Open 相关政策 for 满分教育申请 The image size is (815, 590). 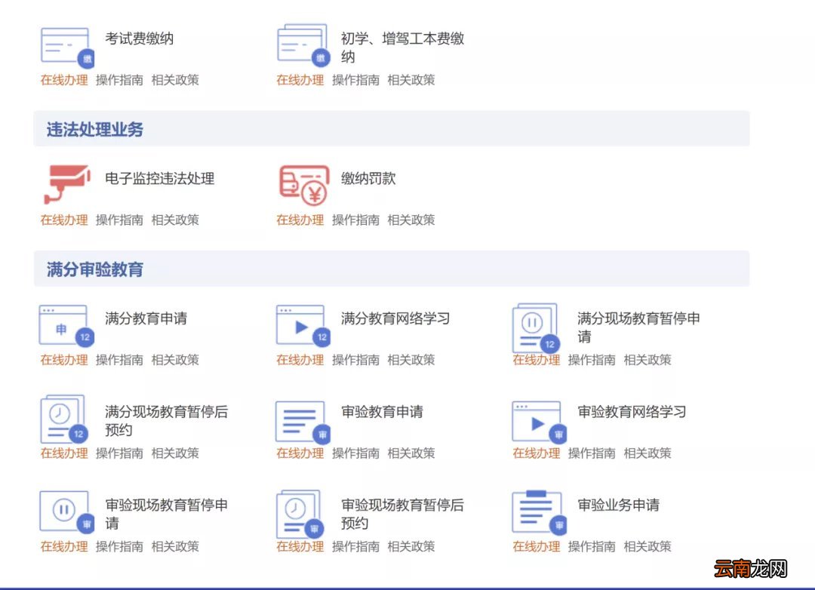click(175, 360)
